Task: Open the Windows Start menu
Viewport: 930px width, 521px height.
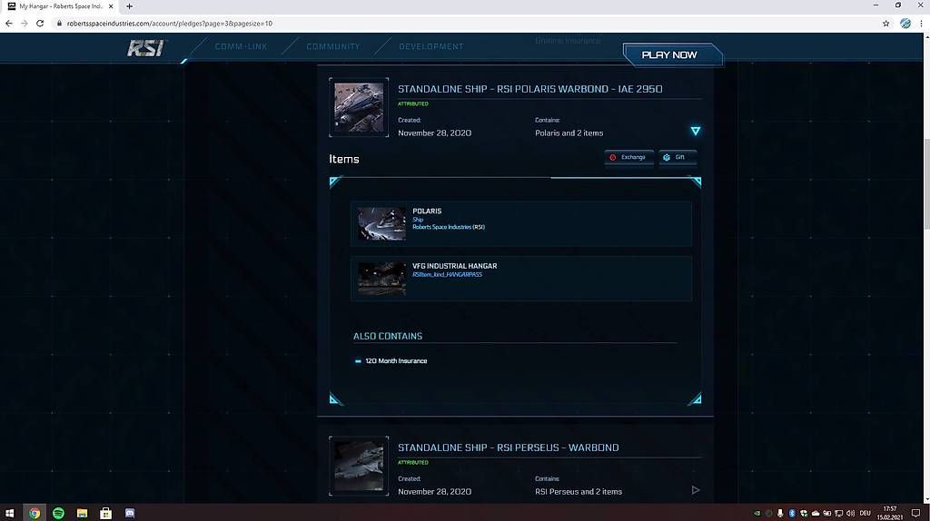Action: (9, 513)
